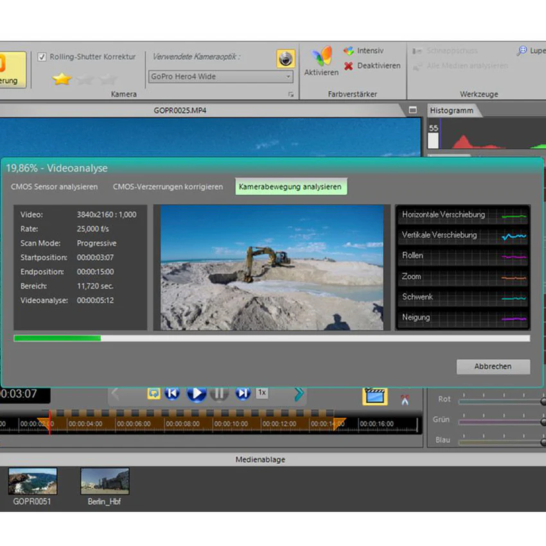This screenshot has height=546, width=546.
Task: Click the Neigung motion graph row
Action: (x=463, y=317)
